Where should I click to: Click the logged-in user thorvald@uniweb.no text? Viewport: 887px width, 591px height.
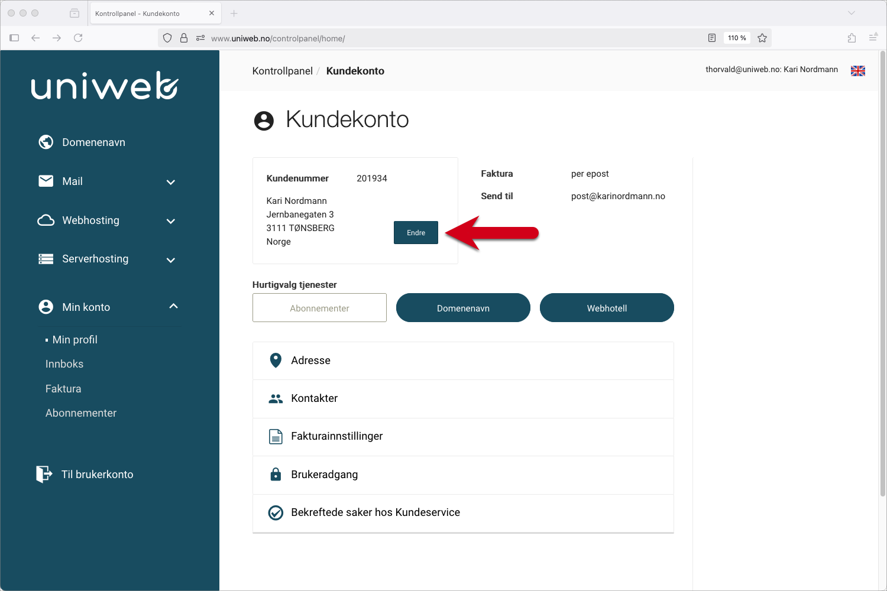[x=772, y=70]
